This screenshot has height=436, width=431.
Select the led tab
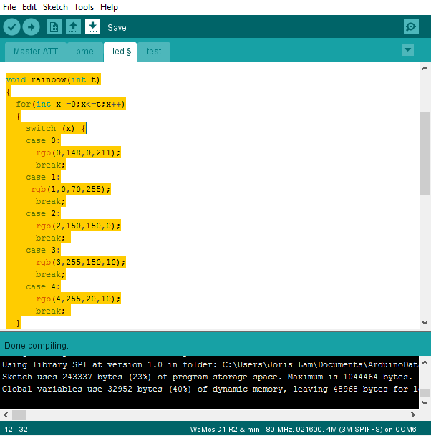tap(120, 52)
